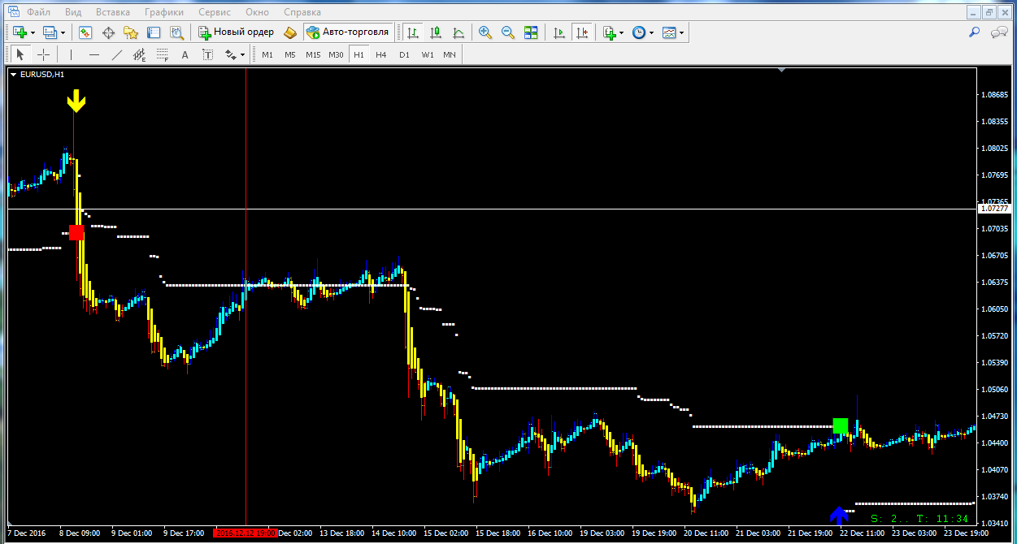The width and height of the screenshot is (1017, 544).
Task: Click the Новый ордер button
Action: point(236,32)
